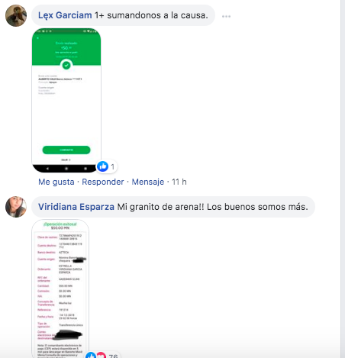Image resolution: width=345 pixels, height=358 pixels.
Task: Click Mensaje under Lex's comment
Action: 148,182
